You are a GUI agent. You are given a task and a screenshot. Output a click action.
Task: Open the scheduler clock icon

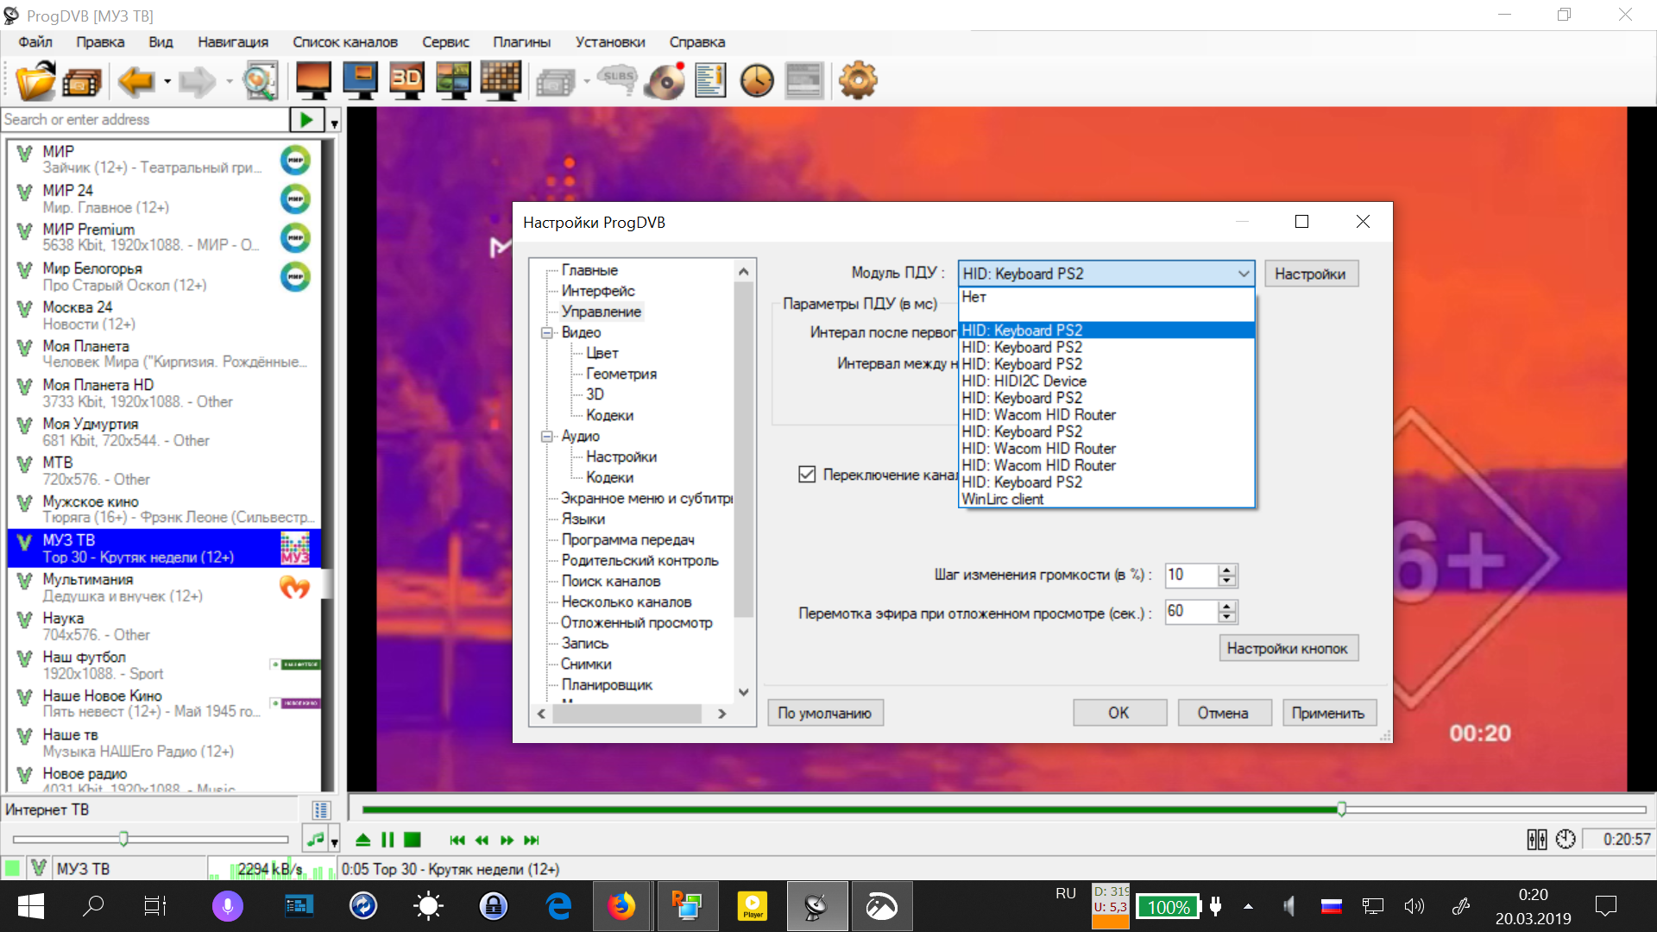tap(757, 81)
